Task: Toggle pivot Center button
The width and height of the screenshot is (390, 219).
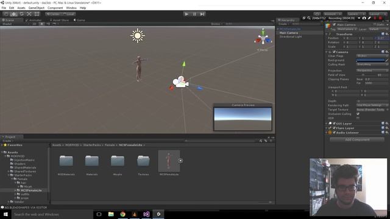Action: click(x=53, y=14)
